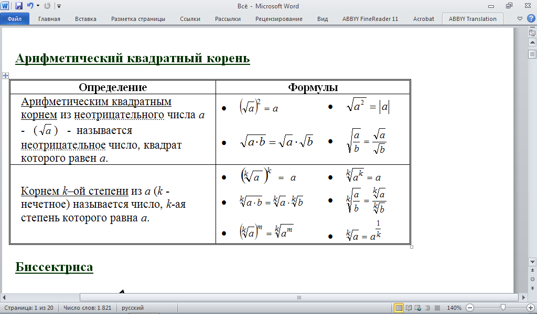This screenshot has width=537, height=314.
Task: Click the page counter Страница: 1 из 20
Action: [x=29, y=308]
